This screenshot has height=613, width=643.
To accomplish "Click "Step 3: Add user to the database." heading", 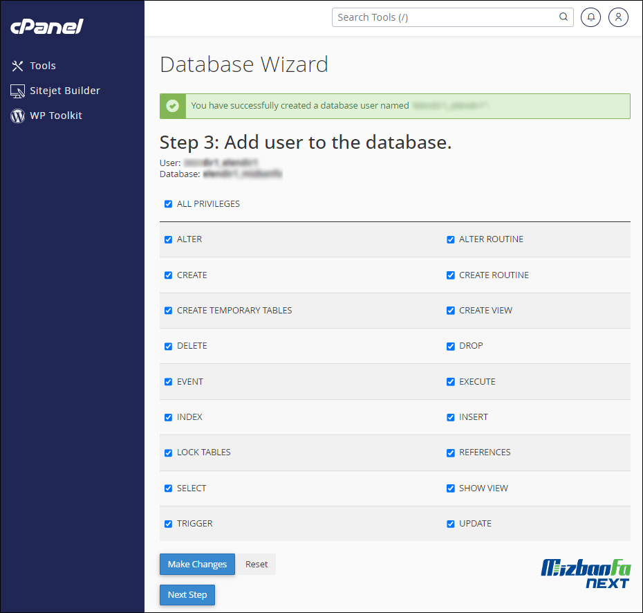I will coord(306,143).
